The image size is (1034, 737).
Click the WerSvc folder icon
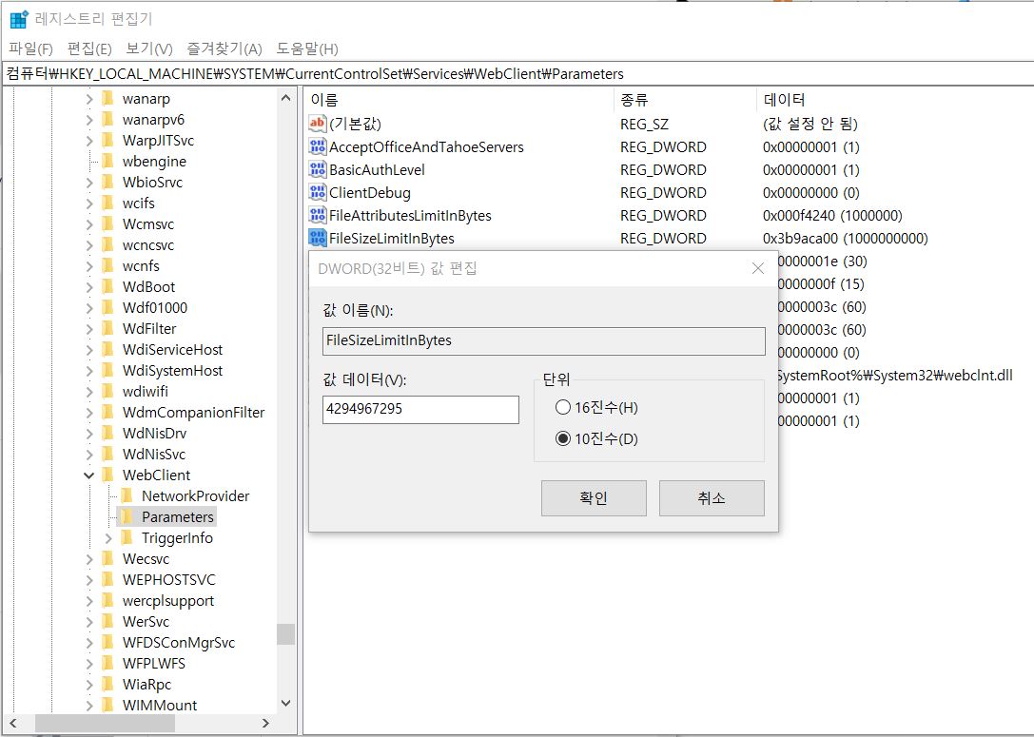(108, 622)
